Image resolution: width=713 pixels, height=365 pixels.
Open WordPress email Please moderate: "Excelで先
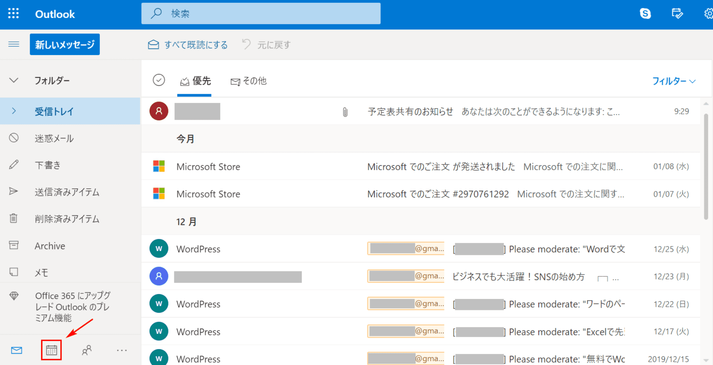(420, 332)
